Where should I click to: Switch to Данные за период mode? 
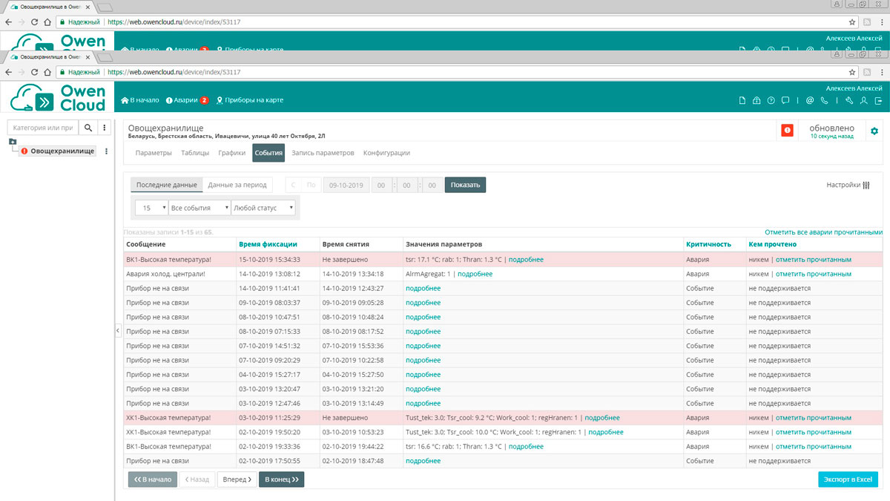click(x=237, y=185)
